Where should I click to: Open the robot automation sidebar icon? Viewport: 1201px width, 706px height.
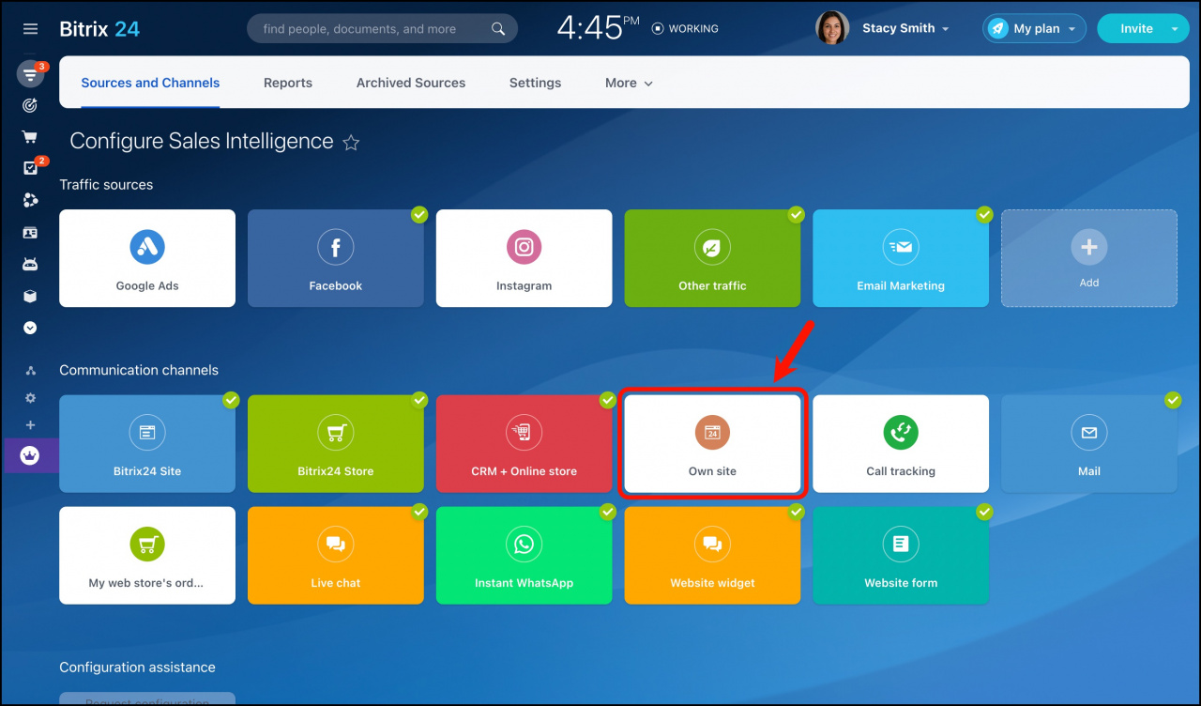point(30,264)
